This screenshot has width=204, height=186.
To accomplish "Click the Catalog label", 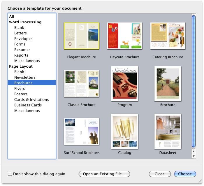I will (x=125, y=152).
